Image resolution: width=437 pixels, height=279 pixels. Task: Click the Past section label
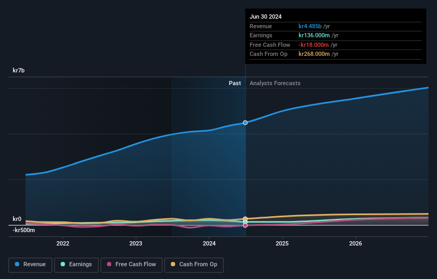point(235,83)
